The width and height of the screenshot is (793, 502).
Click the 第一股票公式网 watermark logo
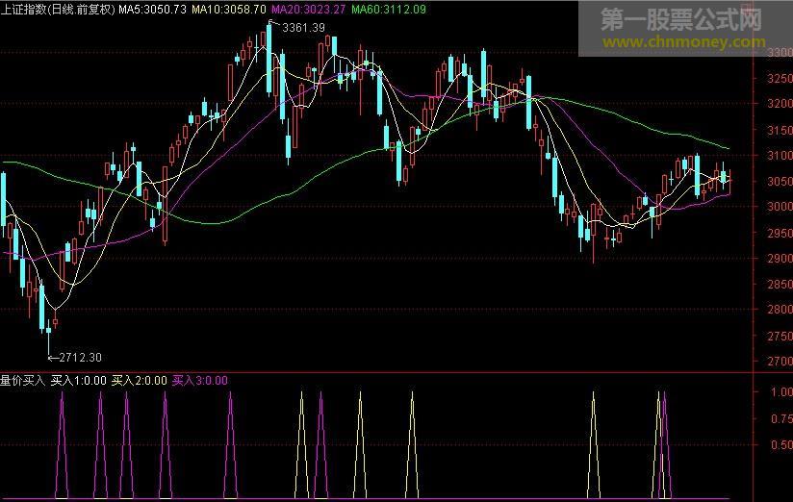[x=681, y=19]
